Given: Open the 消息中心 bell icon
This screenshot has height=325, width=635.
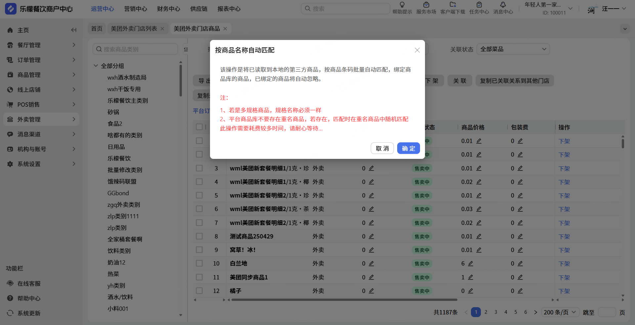Looking at the screenshot, I should (x=503, y=5).
